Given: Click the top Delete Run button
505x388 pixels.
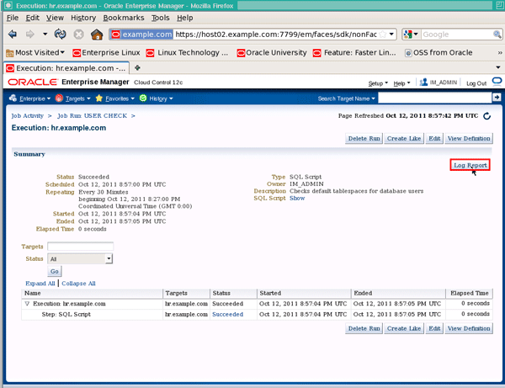Looking at the screenshot, I should point(364,139).
